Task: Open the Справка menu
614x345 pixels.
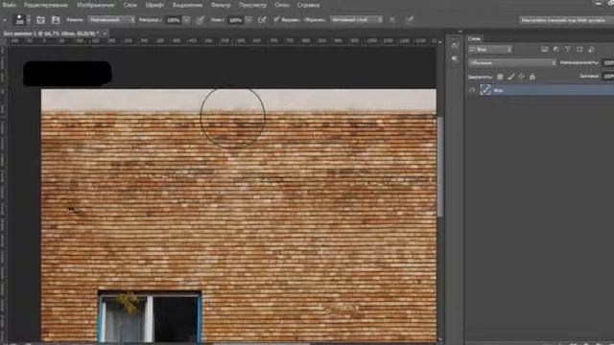Action: tap(308, 5)
